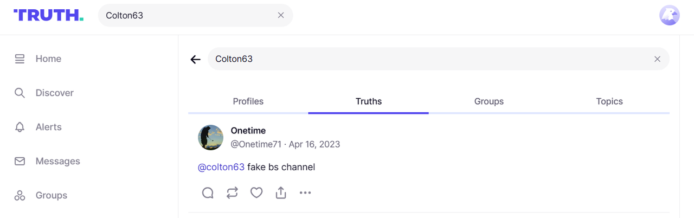Share Onetime's post

[x=281, y=193]
